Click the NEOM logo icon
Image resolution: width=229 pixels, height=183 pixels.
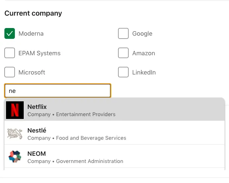pyautogui.click(x=15, y=157)
